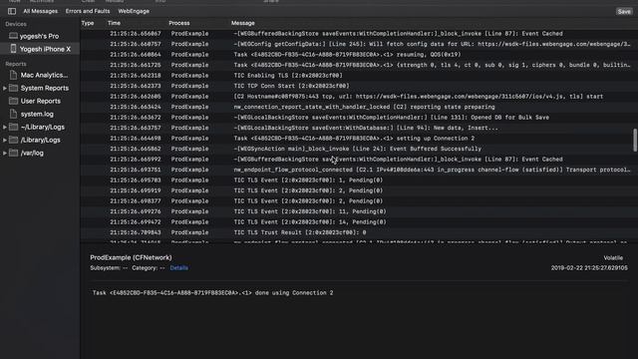
Task: Click the Save search button
Action: click(624, 11)
